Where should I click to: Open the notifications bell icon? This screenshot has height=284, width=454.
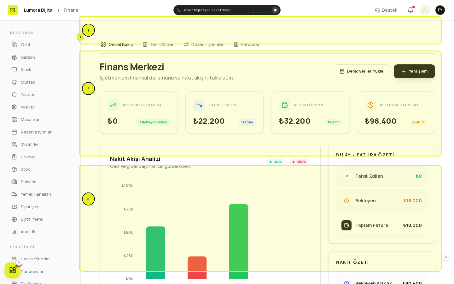[x=410, y=10]
